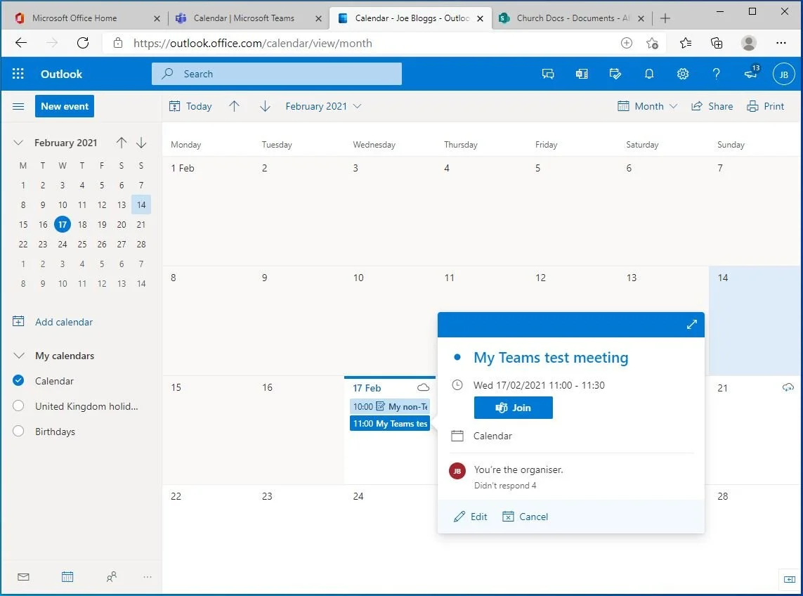Viewport: 803px width, 596px height.
Task: Enable United Kingdom holidays calendar
Action: pyautogui.click(x=18, y=406)
